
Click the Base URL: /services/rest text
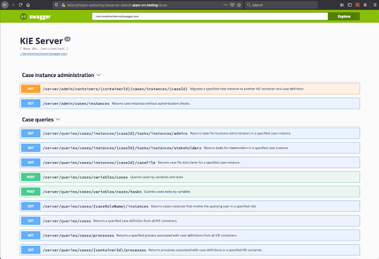(x=44, y=48)
